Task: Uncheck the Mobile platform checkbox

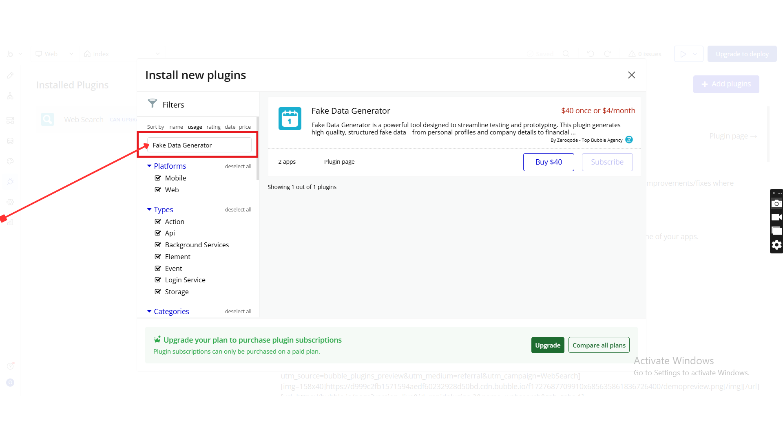Action: [x=158, y=178]
